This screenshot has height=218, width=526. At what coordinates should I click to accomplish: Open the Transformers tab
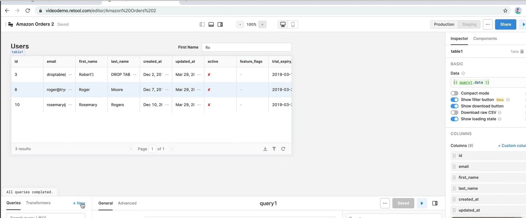[38, 203]
